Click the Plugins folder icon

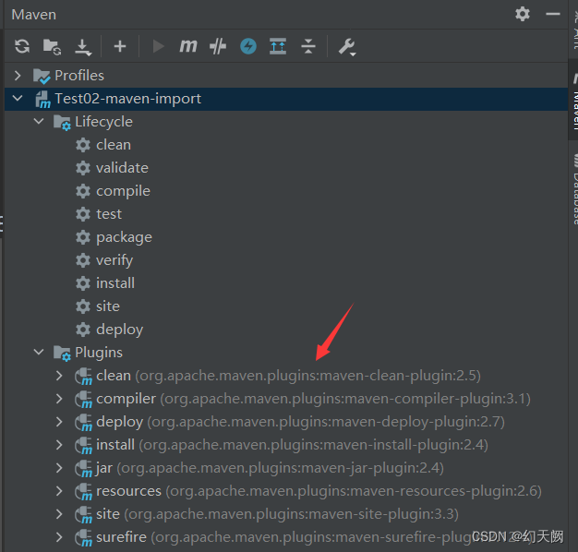tap(62, 353)
